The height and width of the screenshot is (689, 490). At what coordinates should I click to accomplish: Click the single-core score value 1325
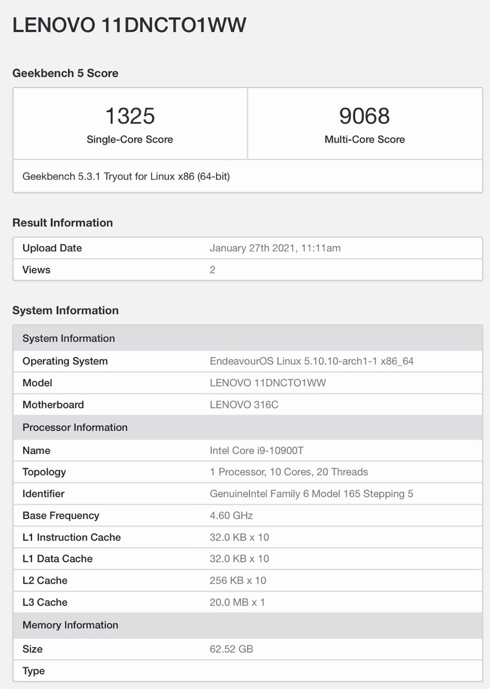tap(130, 116)
